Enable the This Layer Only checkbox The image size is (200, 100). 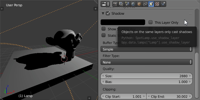click(150, 22)
